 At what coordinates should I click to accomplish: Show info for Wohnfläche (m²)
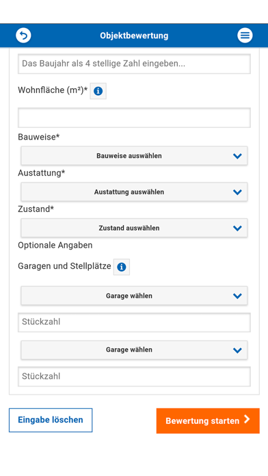[98, 91]
